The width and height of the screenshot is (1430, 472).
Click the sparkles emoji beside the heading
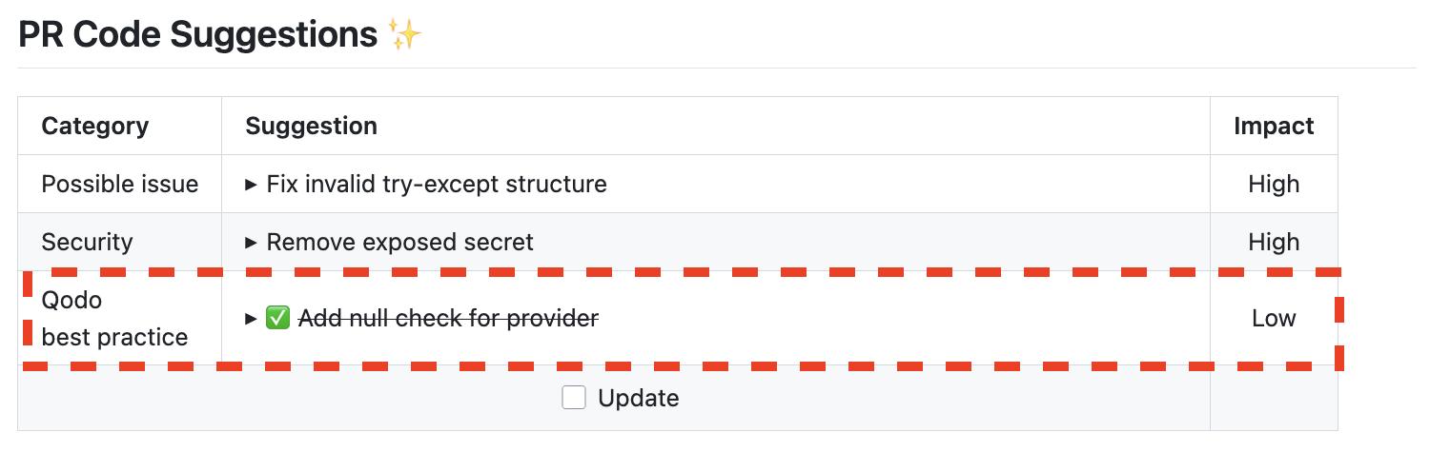[405, 35]
